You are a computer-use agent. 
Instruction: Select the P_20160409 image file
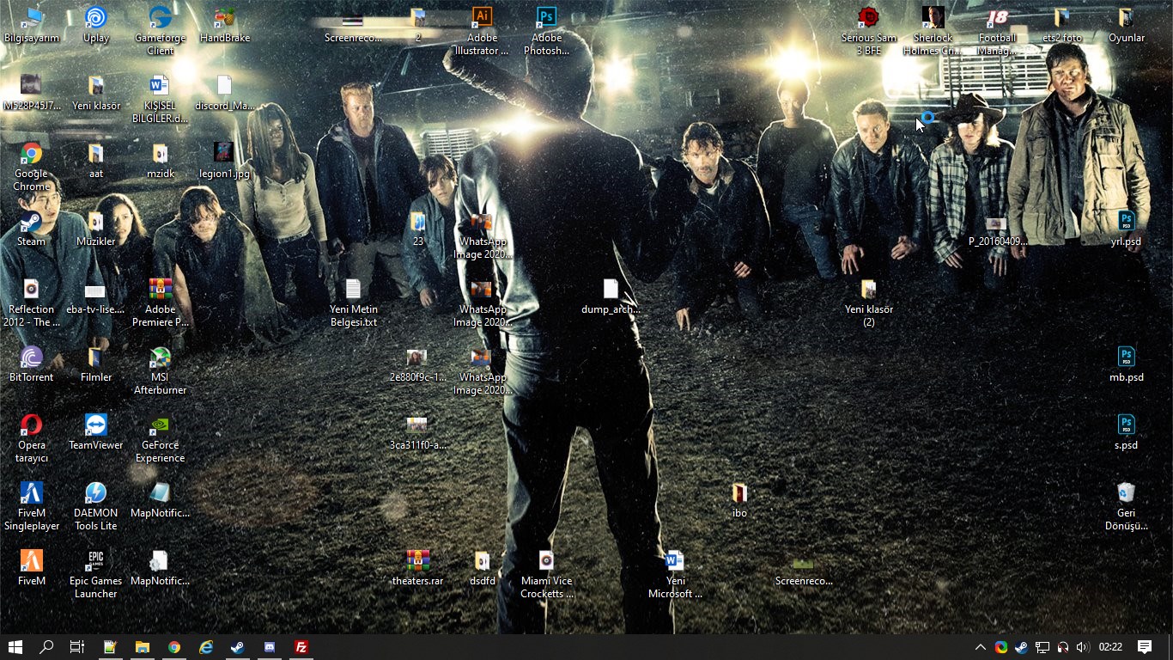tap(997, 229)
